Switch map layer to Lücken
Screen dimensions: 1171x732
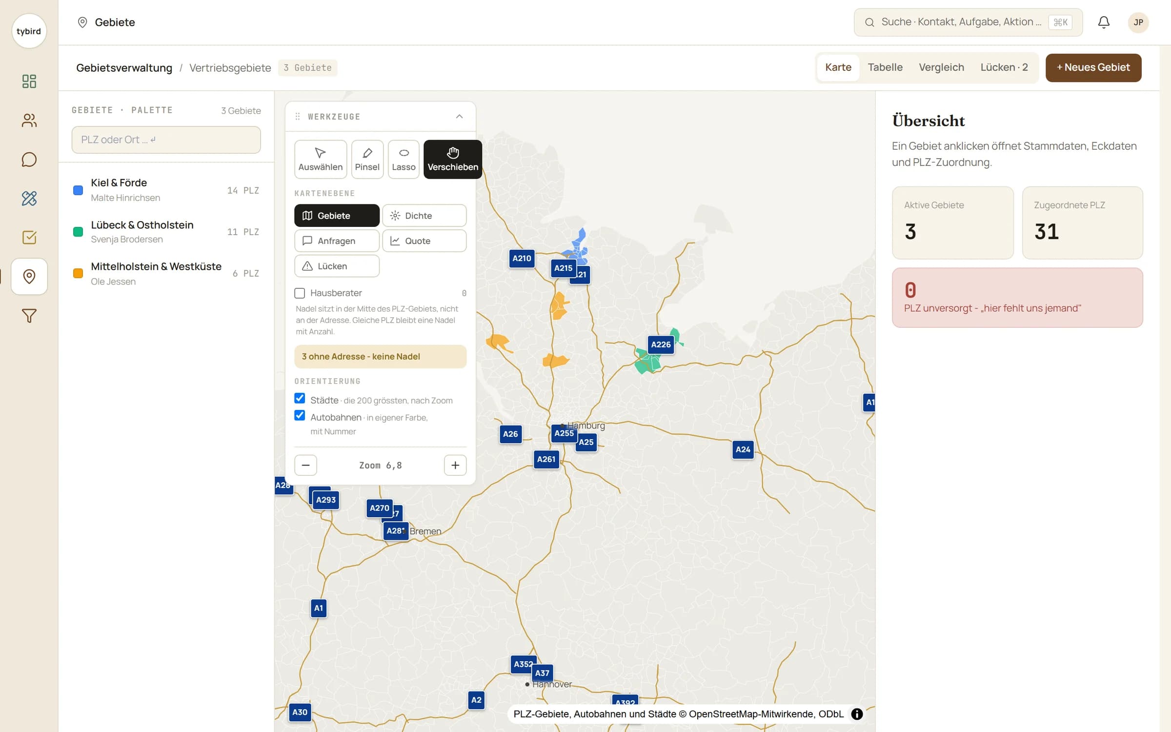337,266
